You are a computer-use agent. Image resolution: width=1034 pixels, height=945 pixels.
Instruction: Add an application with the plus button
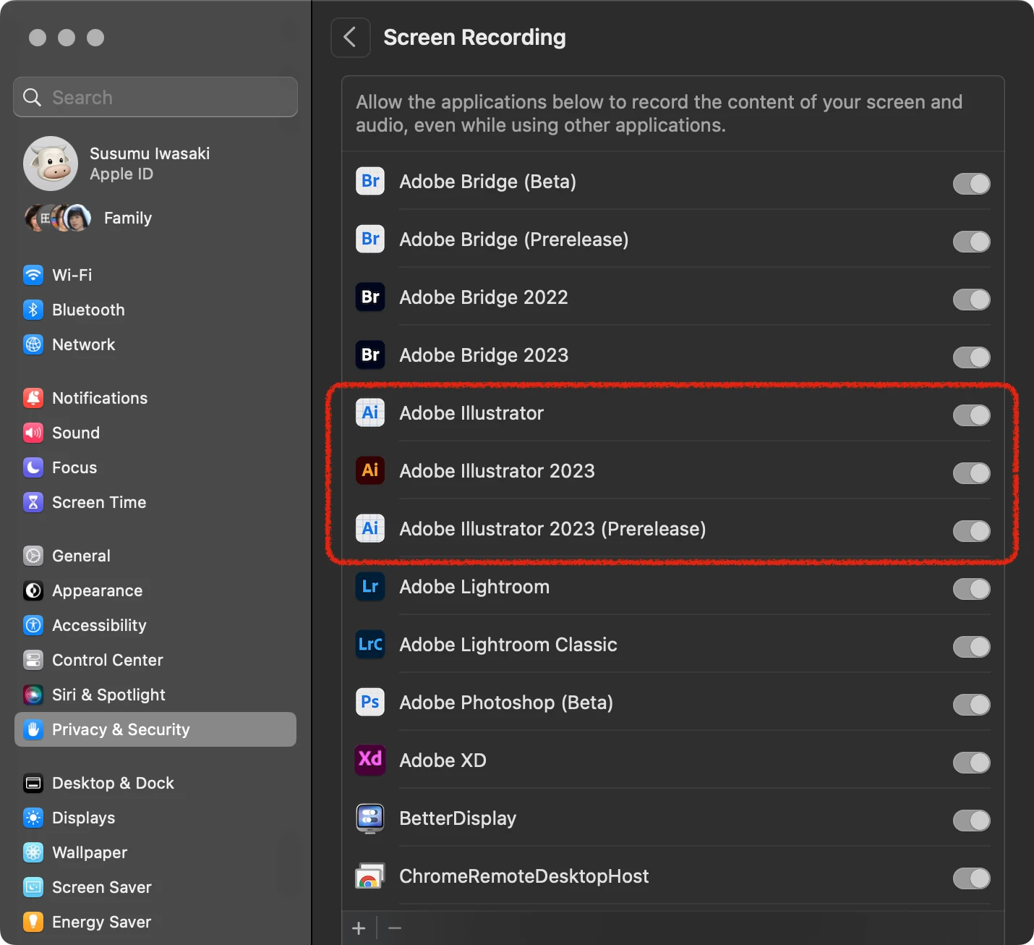point(359,928)
